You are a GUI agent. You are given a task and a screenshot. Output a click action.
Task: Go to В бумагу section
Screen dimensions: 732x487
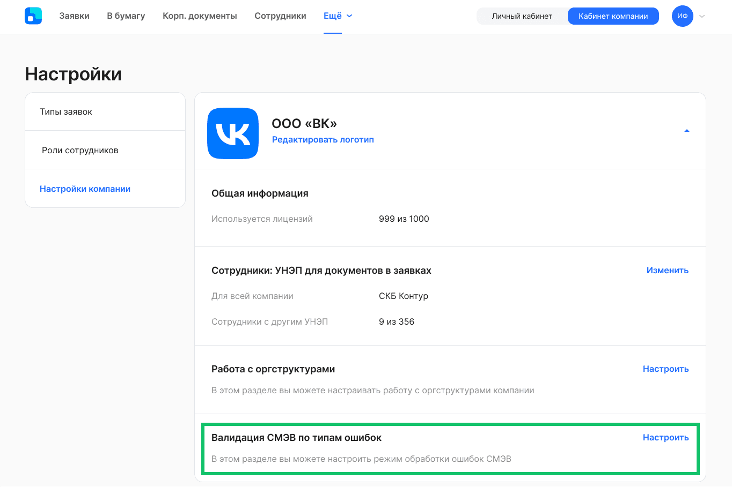tap(126, 16)
